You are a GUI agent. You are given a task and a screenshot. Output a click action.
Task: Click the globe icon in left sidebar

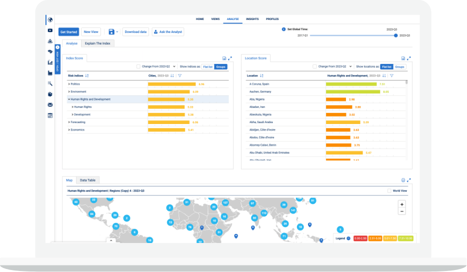[x=50, y=19]
